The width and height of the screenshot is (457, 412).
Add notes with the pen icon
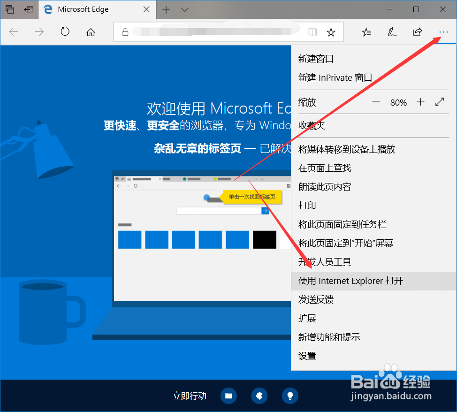[x=392, y=32]
